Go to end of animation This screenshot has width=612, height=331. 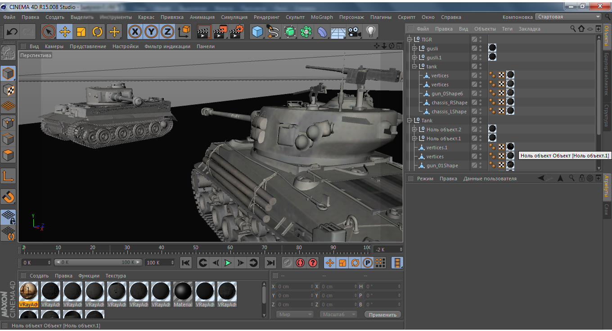tap(270, 263)
